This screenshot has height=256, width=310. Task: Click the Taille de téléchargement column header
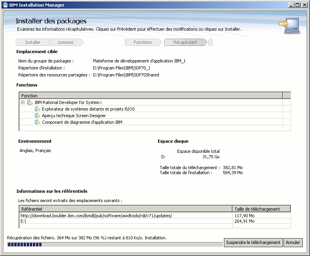pyautogui.click(x=262, y=209)
